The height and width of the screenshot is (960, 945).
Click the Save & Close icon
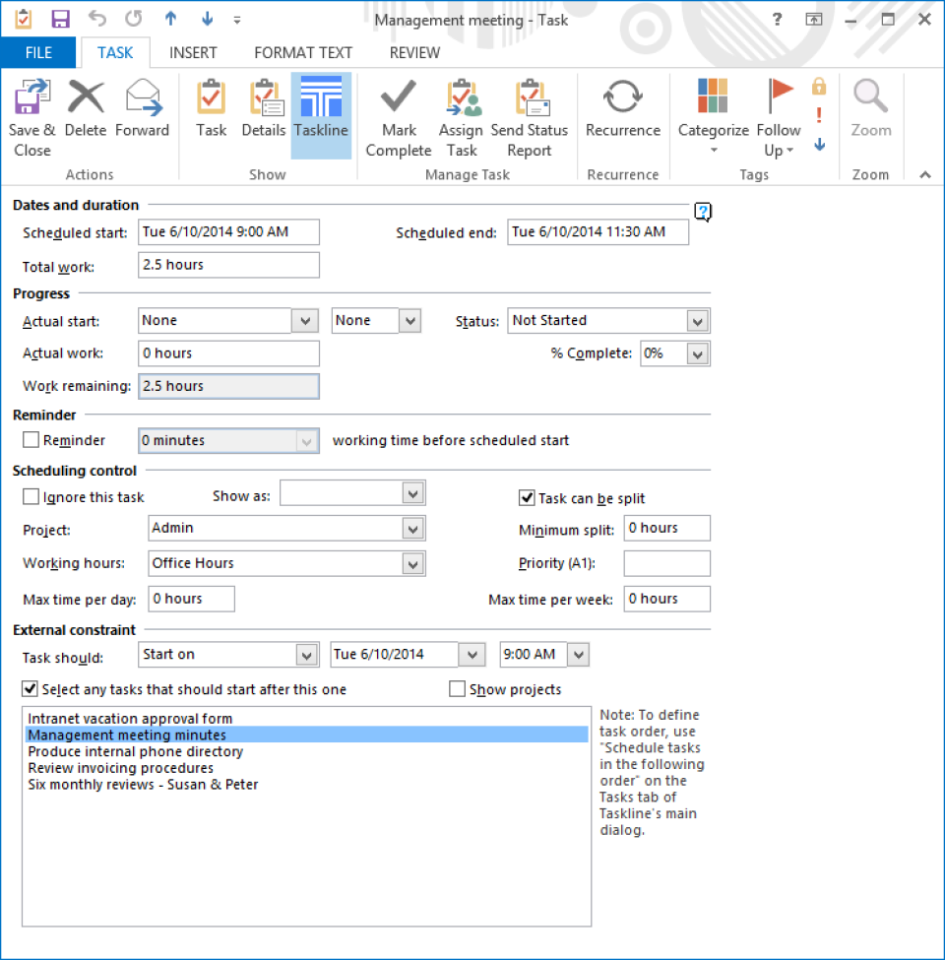(x=31, y=97)
